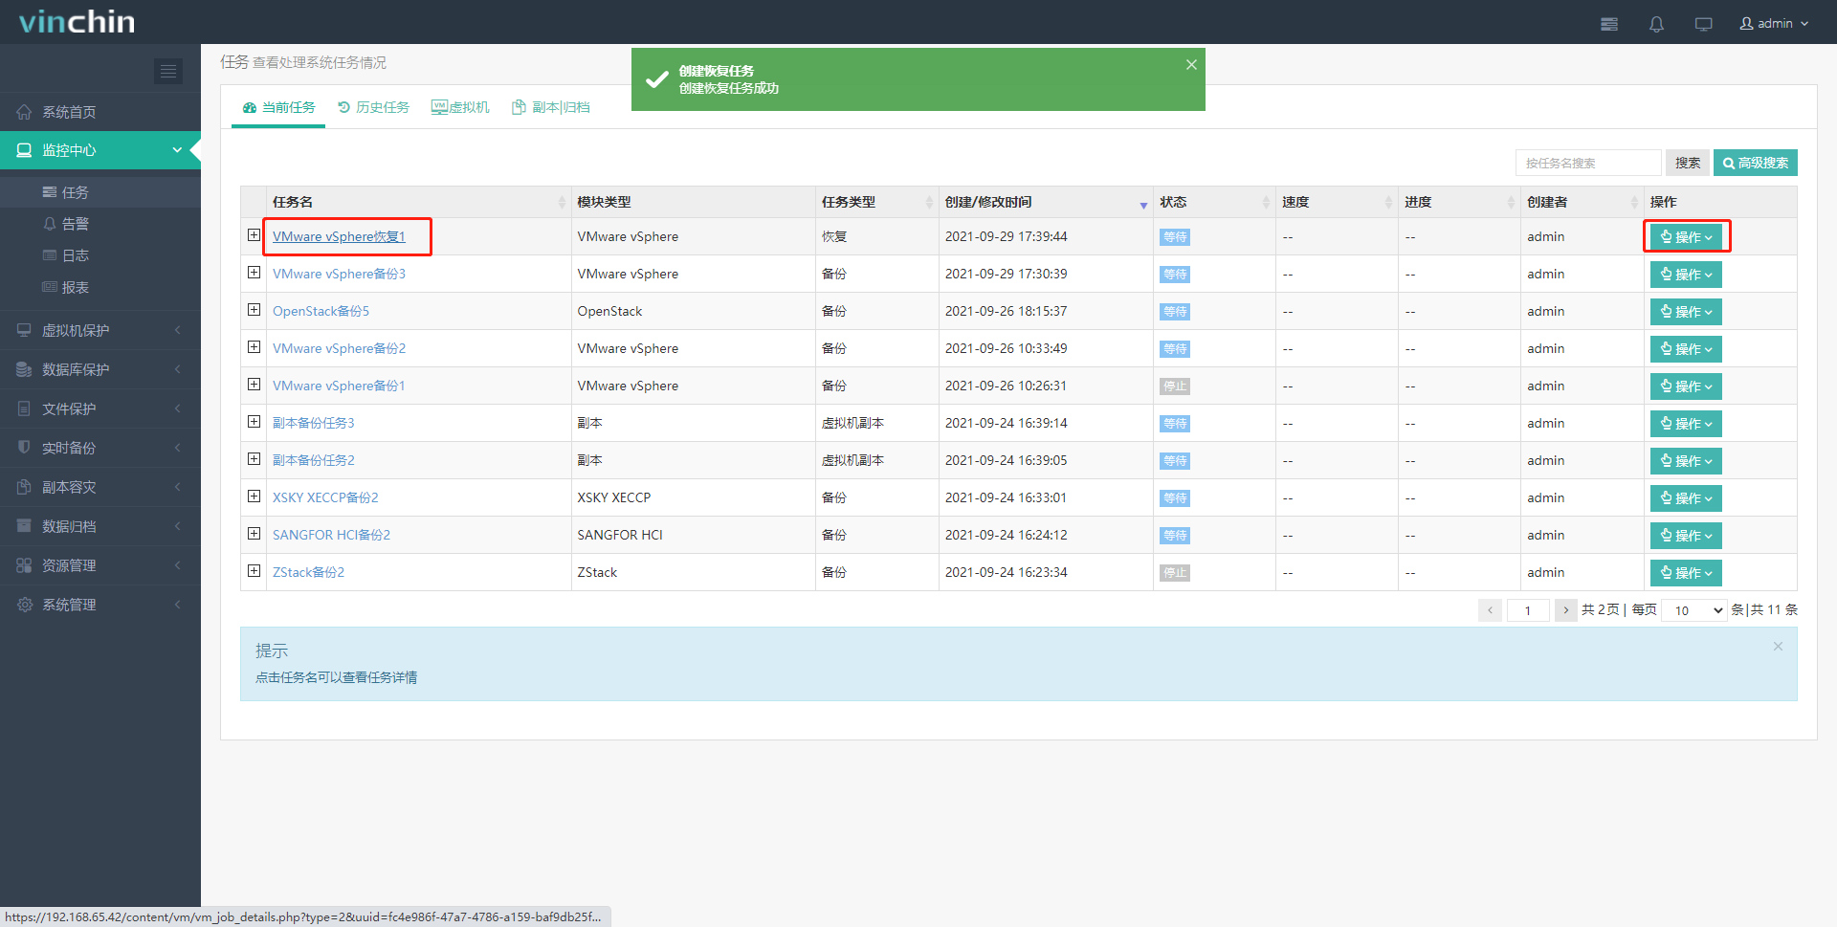Screen dimensions: 1837x927
Task: Open 操作 menu for VMware vSphere恢复1
Action: click(1686, 236)
